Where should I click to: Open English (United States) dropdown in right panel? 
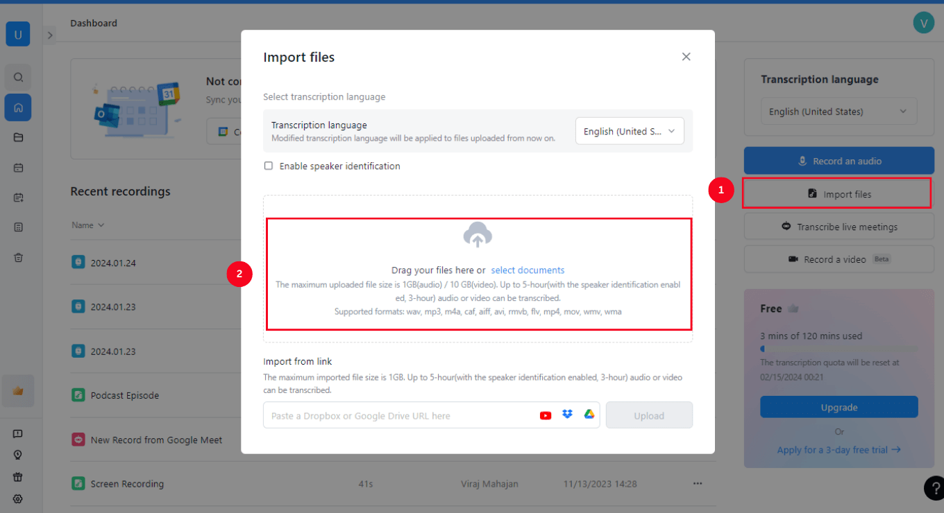(838, 112)
